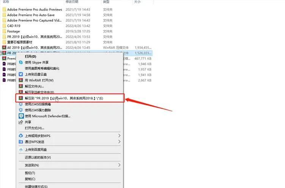Viewport: 285px width, 188px height.
Task: Select 还原以前的版本(V)
Action: tap(38, 157)
